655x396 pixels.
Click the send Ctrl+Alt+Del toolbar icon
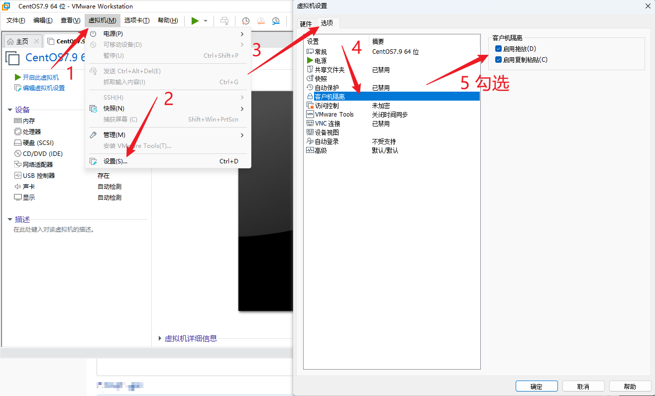coord(225,20)
